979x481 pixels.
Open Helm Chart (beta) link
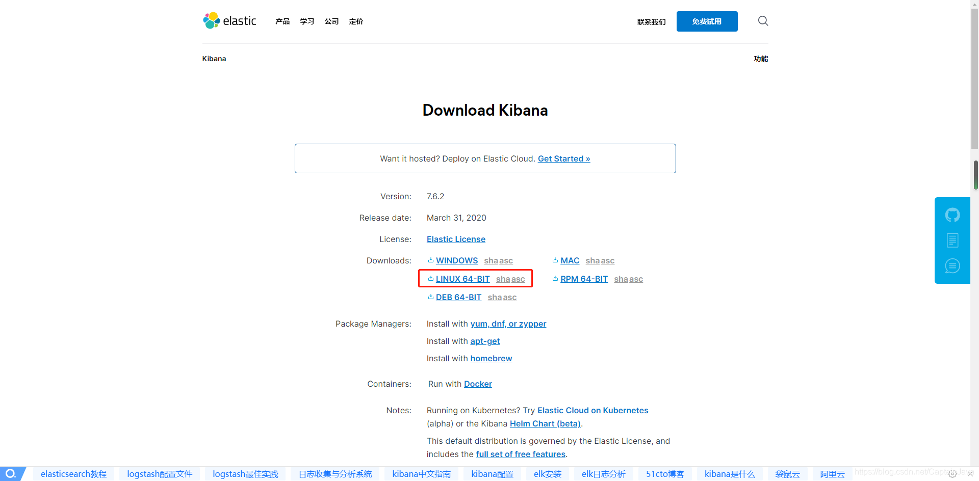[545, 423]
